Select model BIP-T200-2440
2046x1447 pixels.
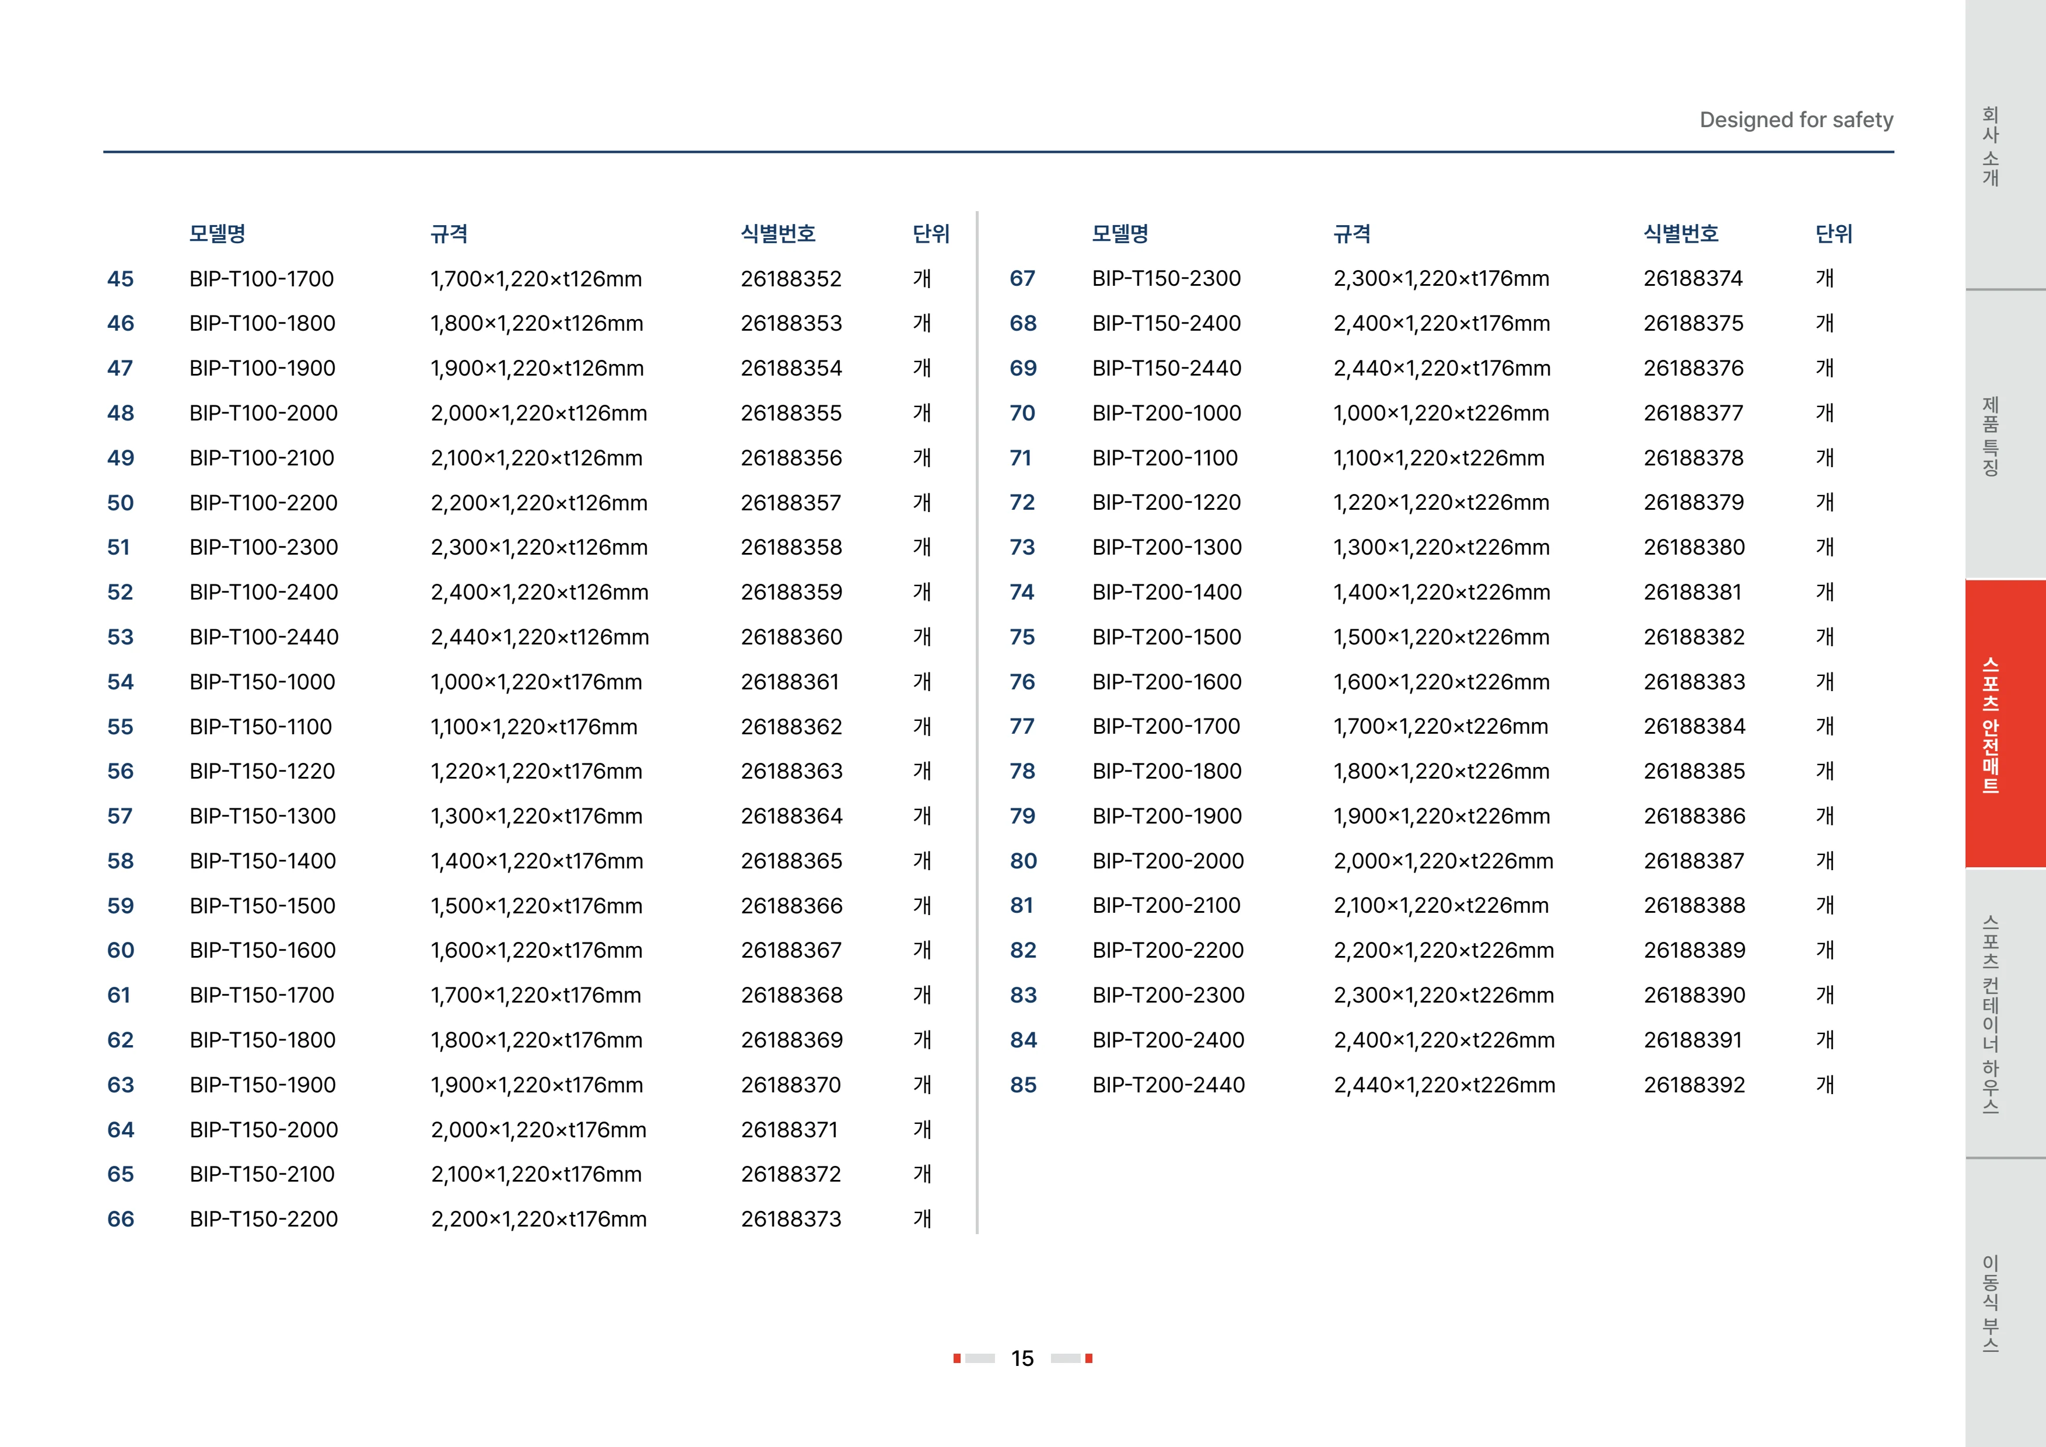click(1168, 1085)
